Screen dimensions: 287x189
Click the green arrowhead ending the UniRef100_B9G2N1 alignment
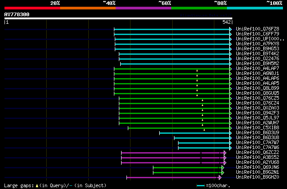223,173
